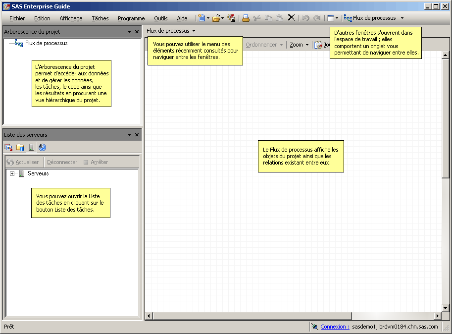Click the New item toolbar icon
Viewport: 452px width, 334px height.
[202, 18]
